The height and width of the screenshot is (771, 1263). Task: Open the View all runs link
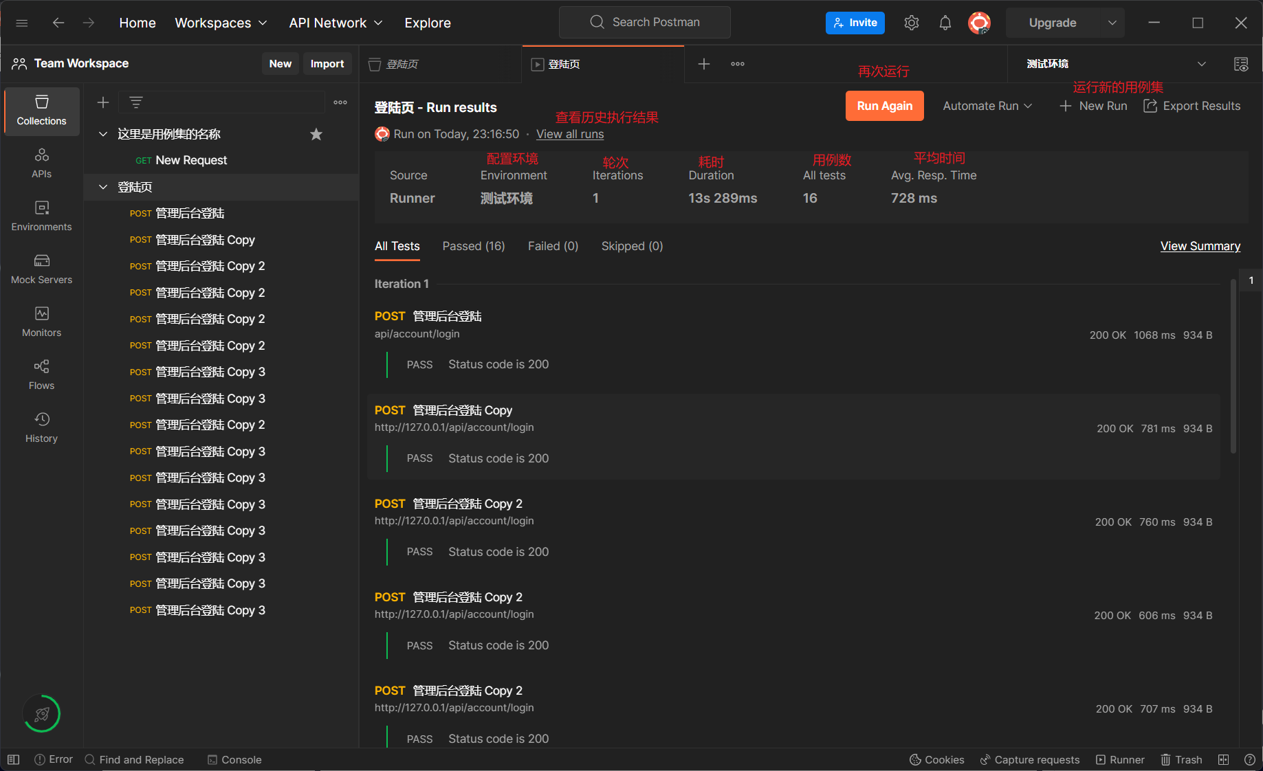click(x=570, y=134)
